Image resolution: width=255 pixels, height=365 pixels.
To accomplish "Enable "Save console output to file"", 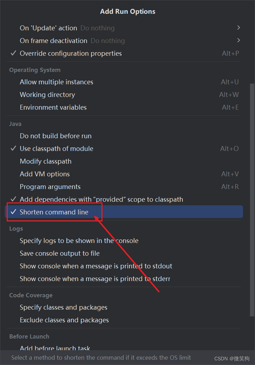I will tap(59, 253).
